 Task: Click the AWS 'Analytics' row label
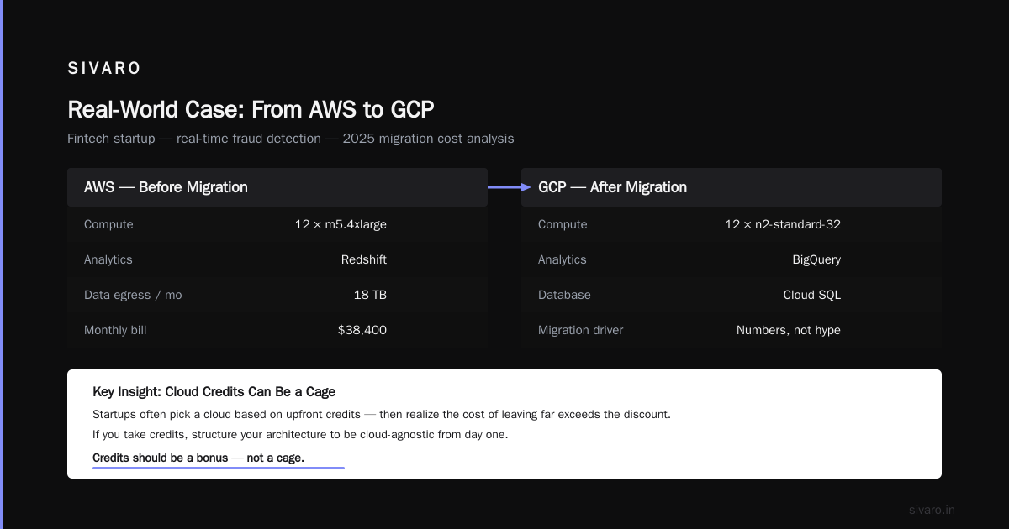(108, 259)
